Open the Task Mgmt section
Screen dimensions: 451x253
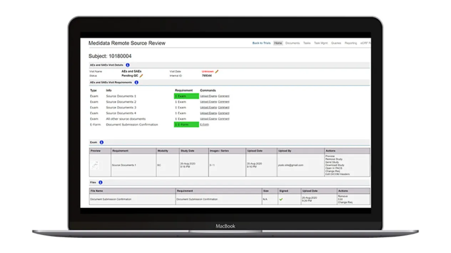tap(321, 43)
